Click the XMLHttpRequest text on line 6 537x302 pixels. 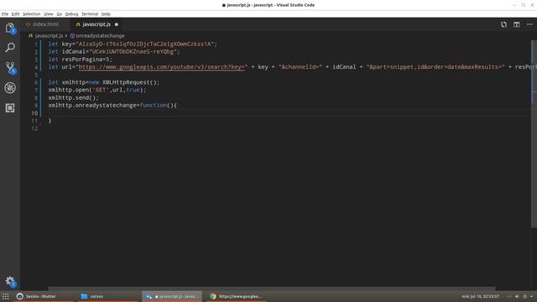point(126,82)
